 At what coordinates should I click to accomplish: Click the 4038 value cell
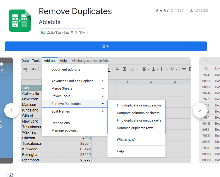coord(77,138)
